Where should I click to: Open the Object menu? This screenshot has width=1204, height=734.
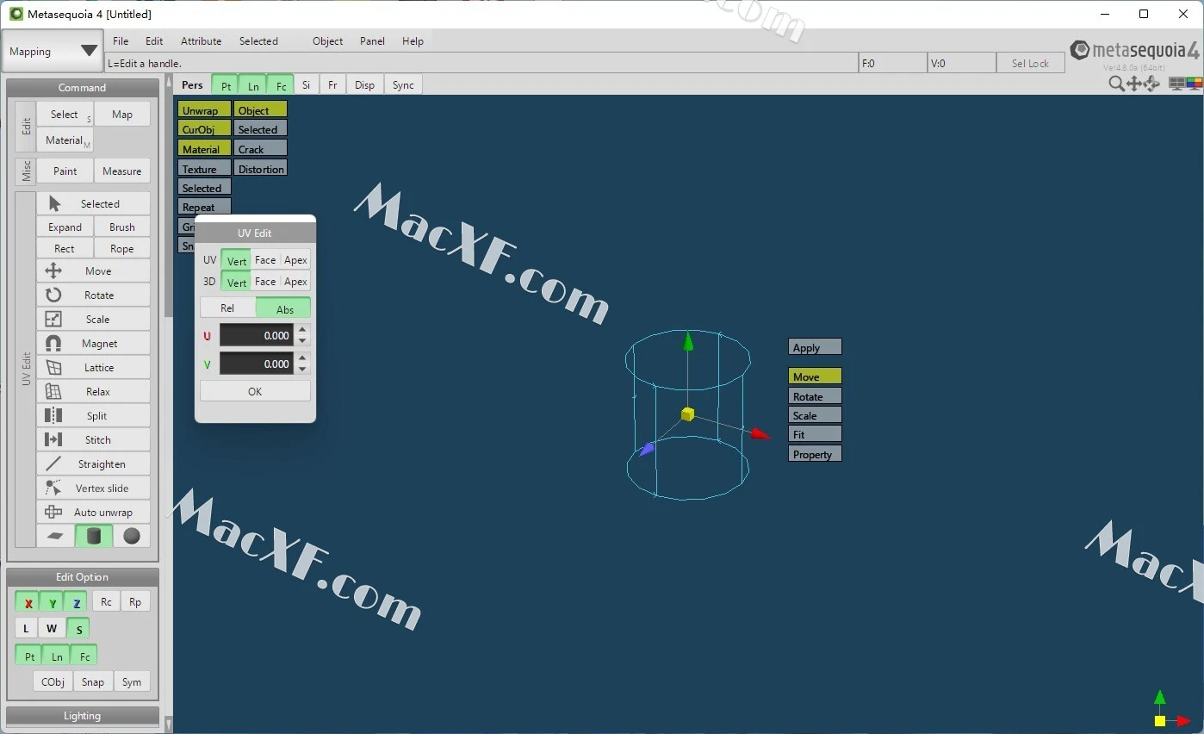coord(327,40)
